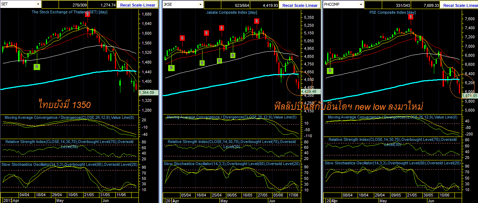478x203 pixels.
Task: Select the red S sell marker on PHCOMP chart
Action: [411, 17]
